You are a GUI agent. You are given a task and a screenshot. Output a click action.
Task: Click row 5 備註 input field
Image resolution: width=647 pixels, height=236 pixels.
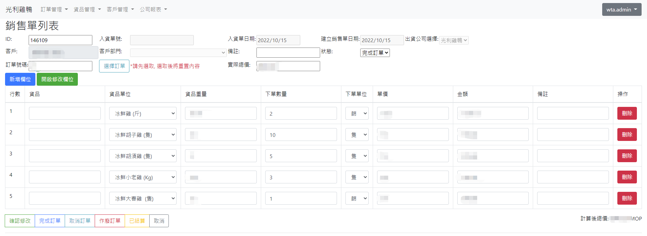[573, 198]
